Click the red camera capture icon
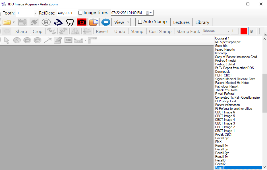 click(82, 22)
